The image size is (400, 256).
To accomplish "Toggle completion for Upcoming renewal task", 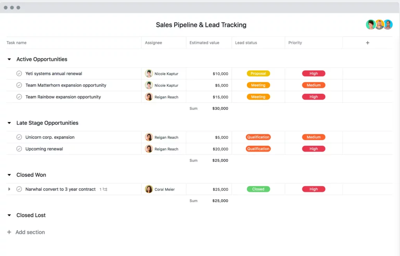I will (x=19, y=149).
